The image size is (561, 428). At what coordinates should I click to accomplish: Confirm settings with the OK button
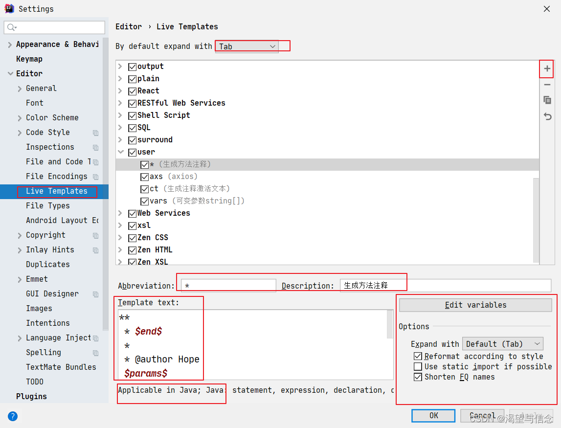(x=433, y=415)
